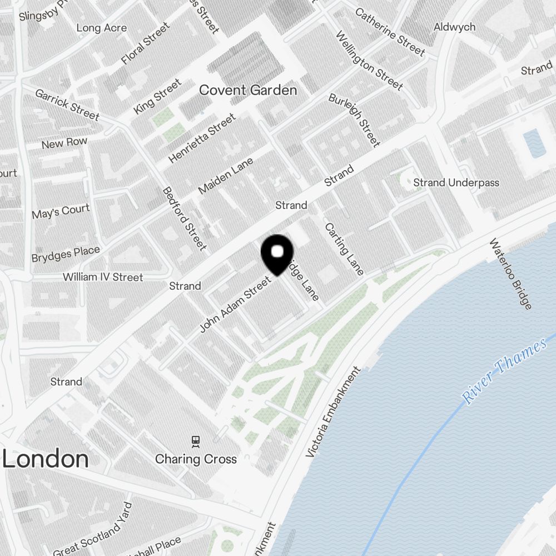Viewport: 556px width, 556px height.
Task: Click the Strand Underpass label
Action: (x=456, y=182)
